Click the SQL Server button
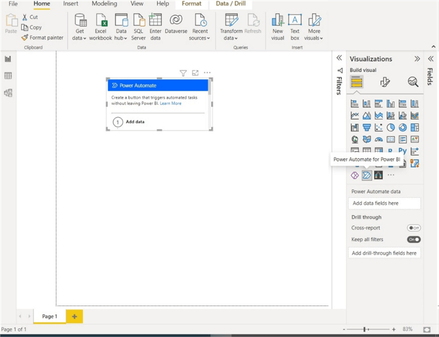This screenshot has height=337, width=439. [139, 27]
